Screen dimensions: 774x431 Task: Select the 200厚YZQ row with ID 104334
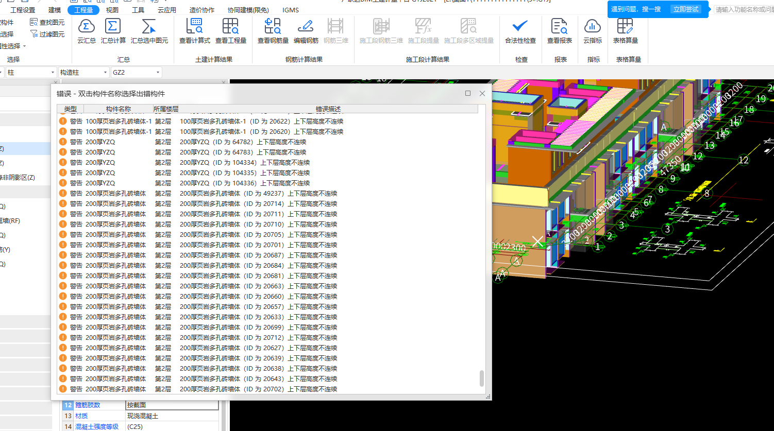[x=268, y=162]
